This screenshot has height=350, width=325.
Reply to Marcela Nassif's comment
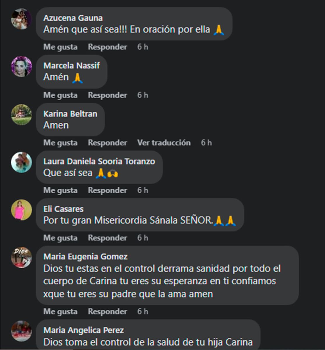(108, 95)
